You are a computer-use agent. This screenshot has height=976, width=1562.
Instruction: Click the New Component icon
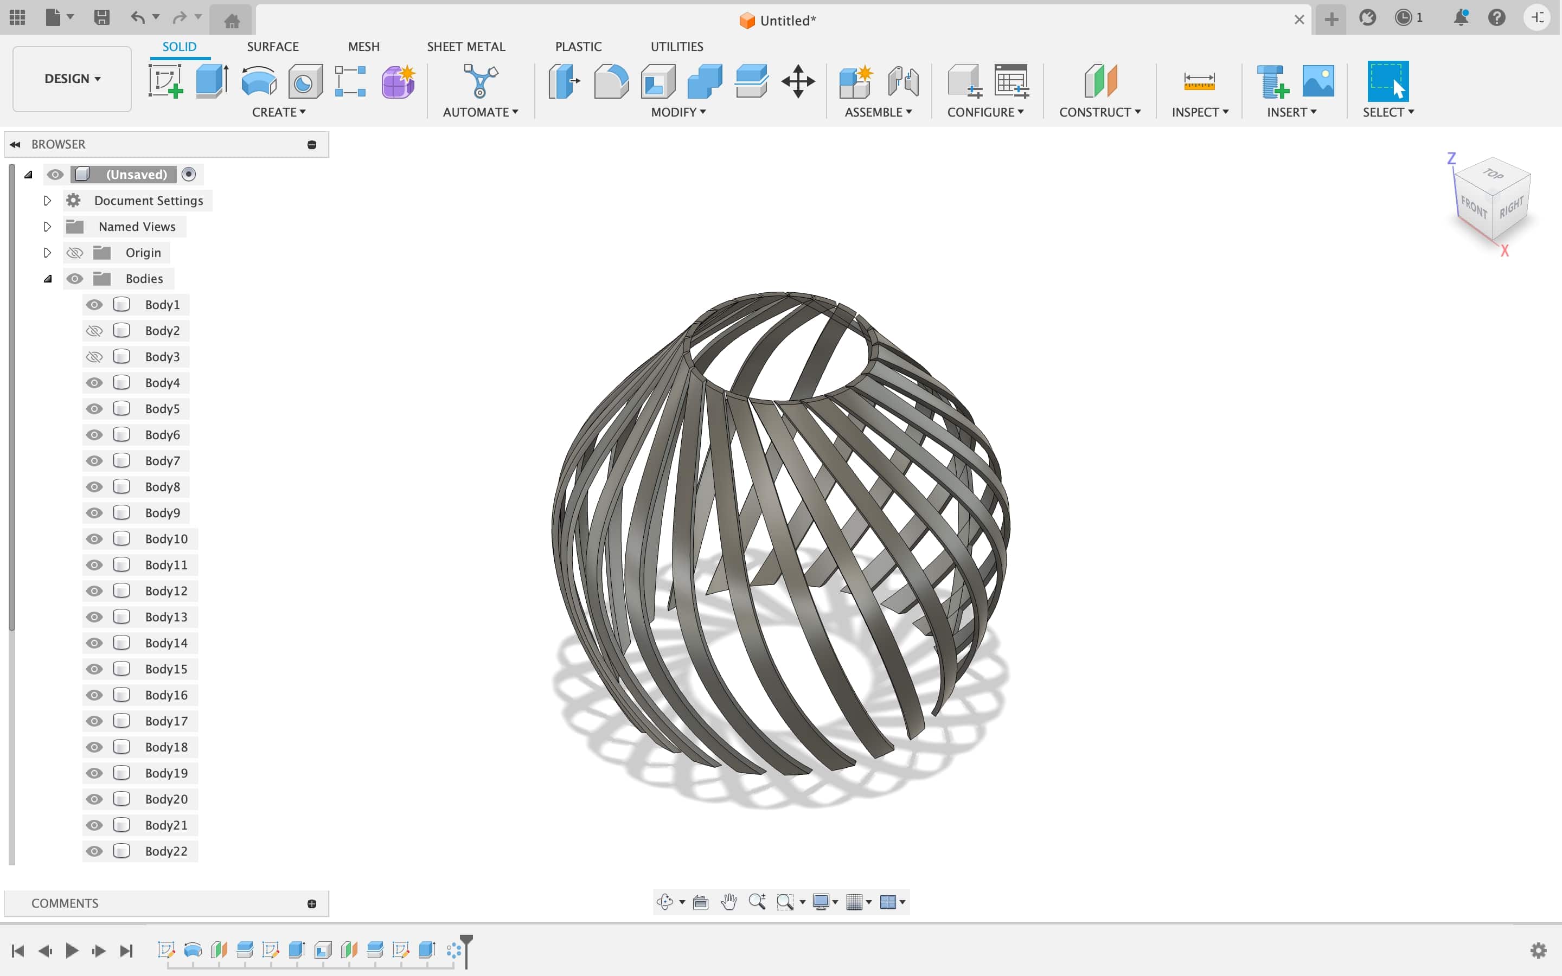click(x=856, y=81)
